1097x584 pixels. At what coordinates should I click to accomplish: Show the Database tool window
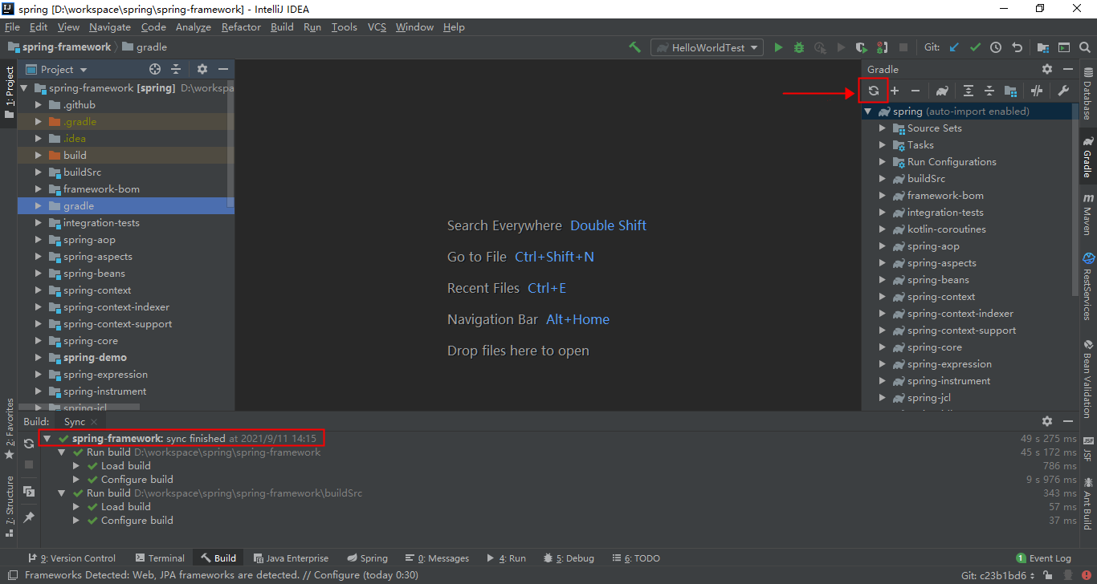coord(1090,96)
